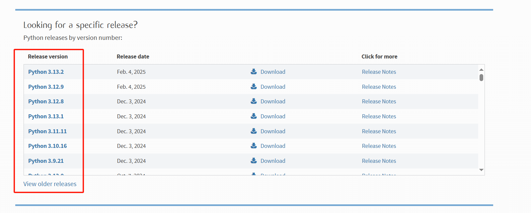Click download icon in Python 3.12.8 row
The height and width of the screenshot is (213, 531).
[254, 101]
